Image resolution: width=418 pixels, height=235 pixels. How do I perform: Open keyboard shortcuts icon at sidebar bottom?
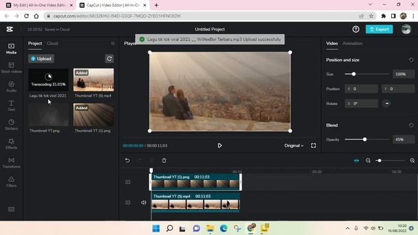(11, 210)
